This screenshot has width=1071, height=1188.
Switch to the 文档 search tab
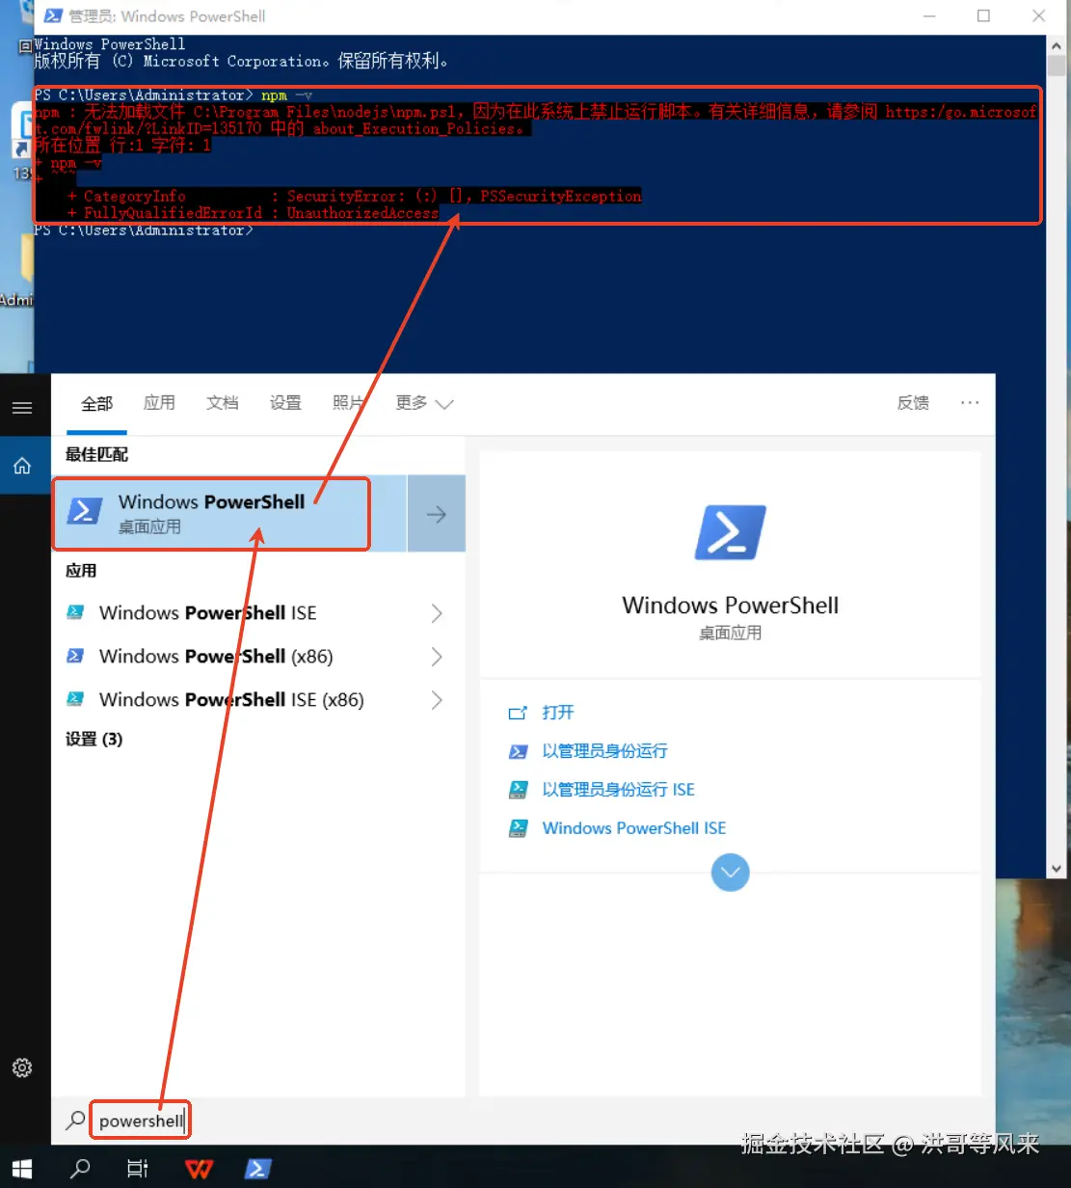pyautogui.click(x=222, y=403)
